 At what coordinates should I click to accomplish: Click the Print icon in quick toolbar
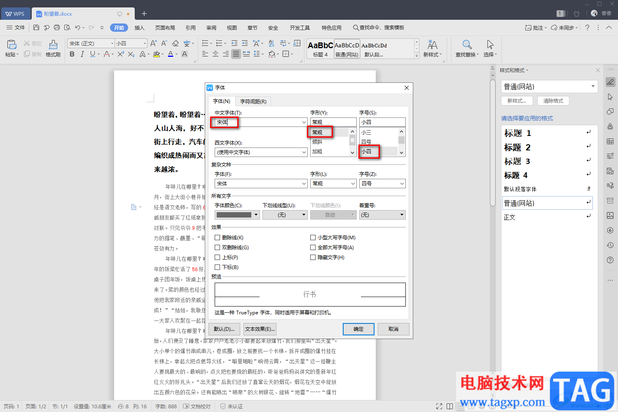(57, 28)
